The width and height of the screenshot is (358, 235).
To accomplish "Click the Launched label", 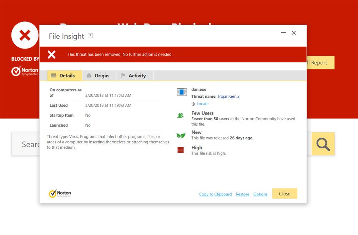I will click(59, 125).
